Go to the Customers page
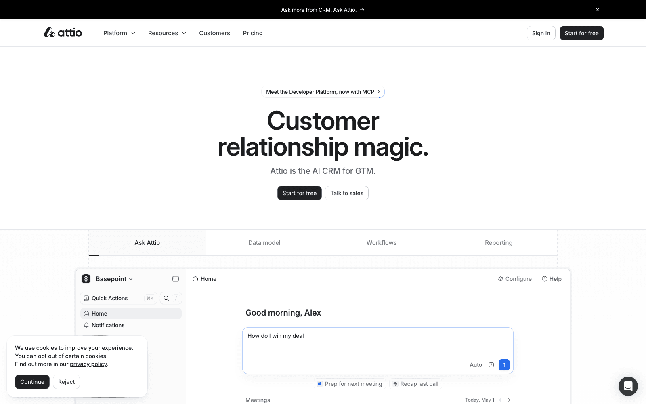The height and width of the screenshot is (404, 646). pyautogui.click(x=214, y=33)
